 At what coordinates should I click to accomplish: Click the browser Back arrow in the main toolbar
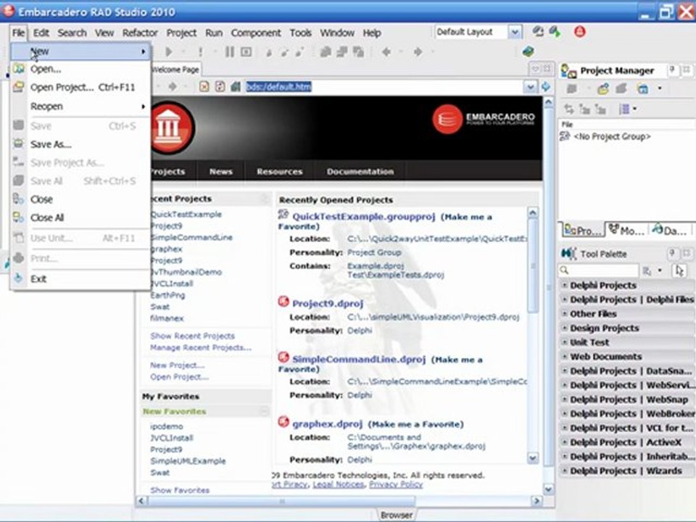(386, 52)
